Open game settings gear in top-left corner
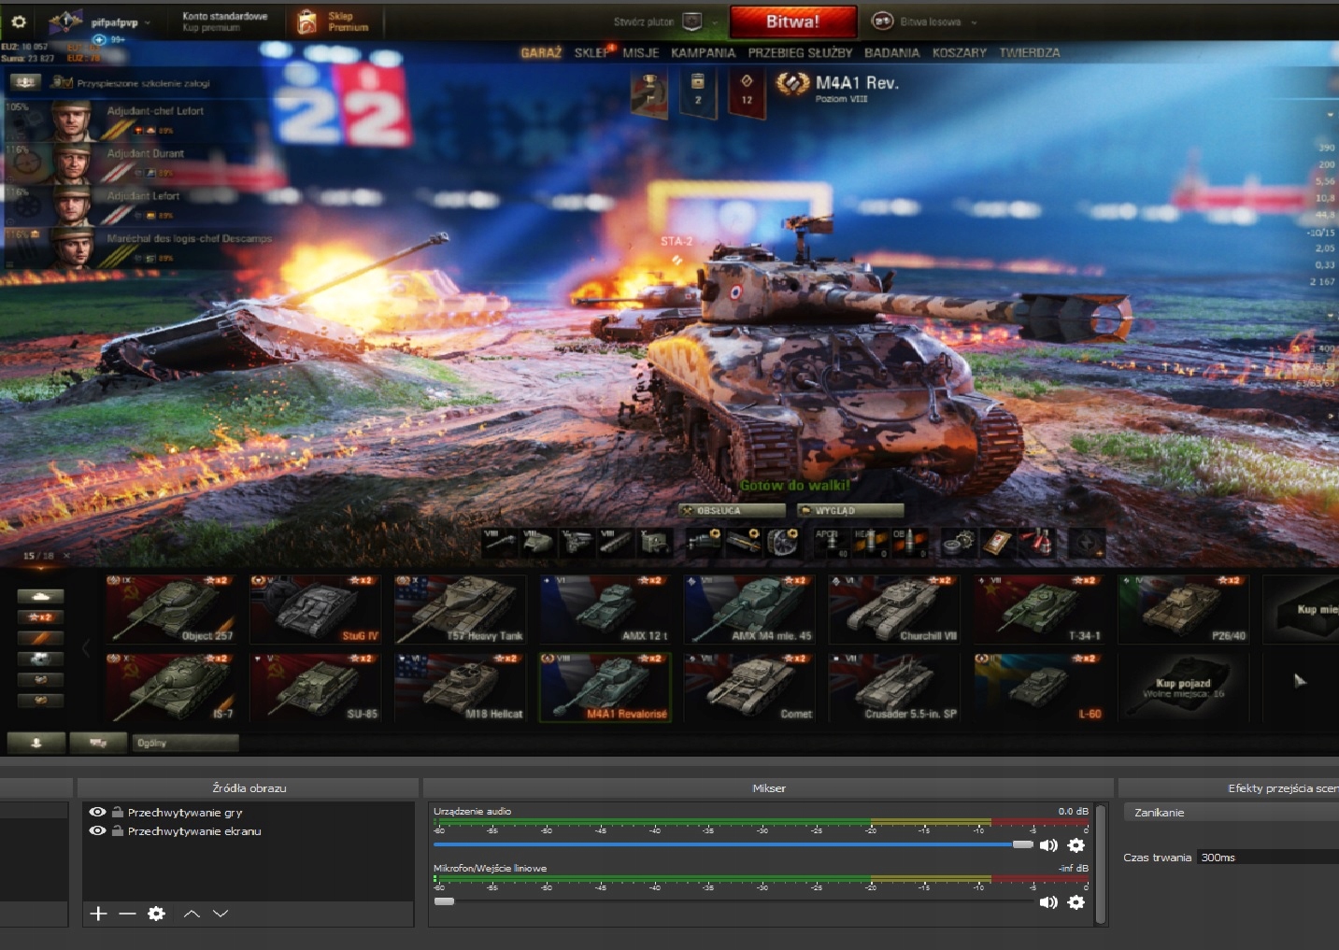Viewport: 1339px width, 950px height. tap(19, 21)
